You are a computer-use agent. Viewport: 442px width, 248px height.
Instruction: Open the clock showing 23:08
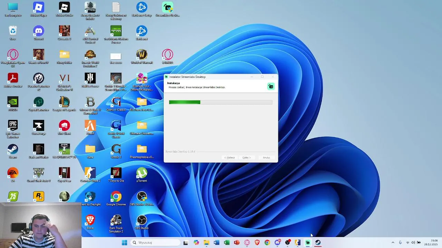(431, 242)
